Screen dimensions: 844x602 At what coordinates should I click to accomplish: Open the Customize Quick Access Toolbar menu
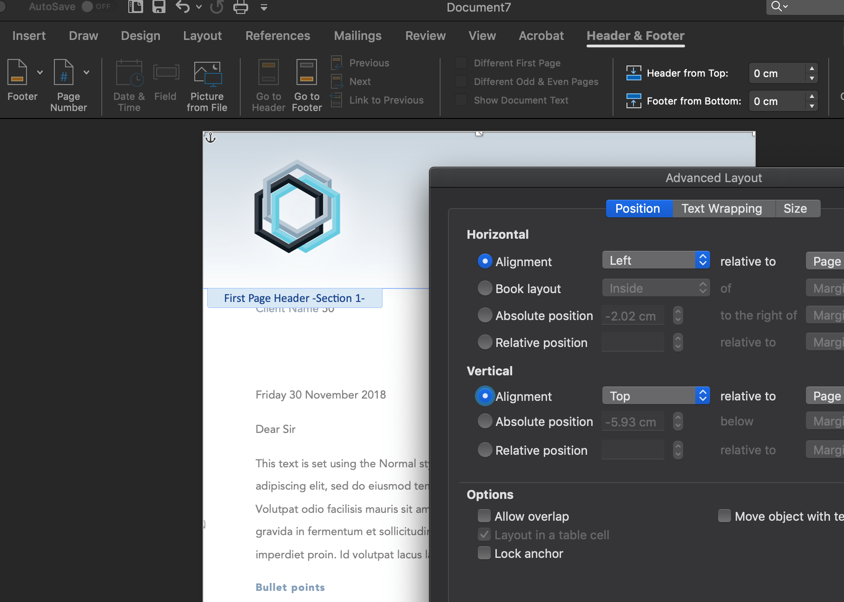pyautogui.click(x=264, y=7)
